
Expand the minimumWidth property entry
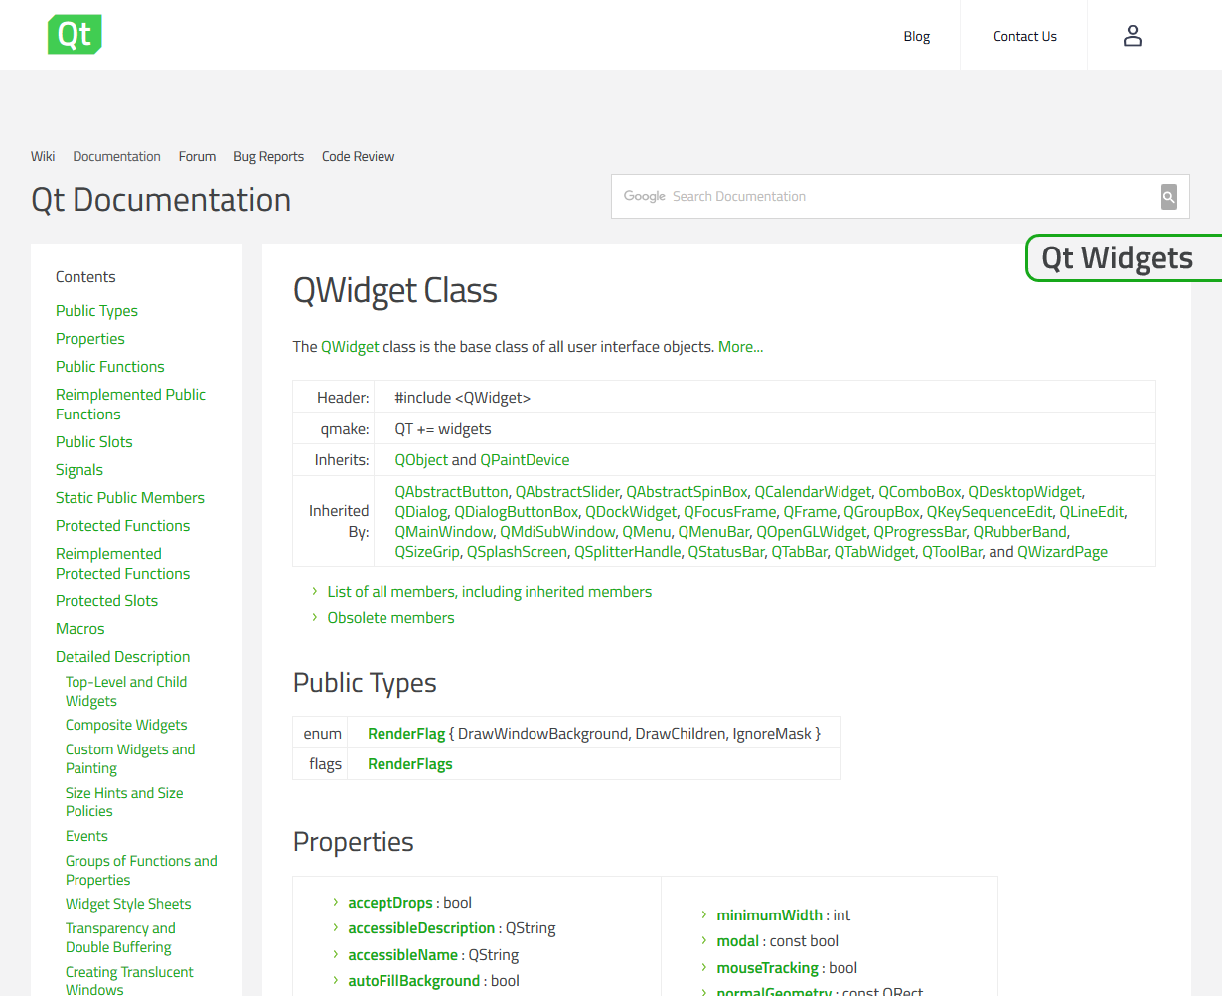point(769,914)
